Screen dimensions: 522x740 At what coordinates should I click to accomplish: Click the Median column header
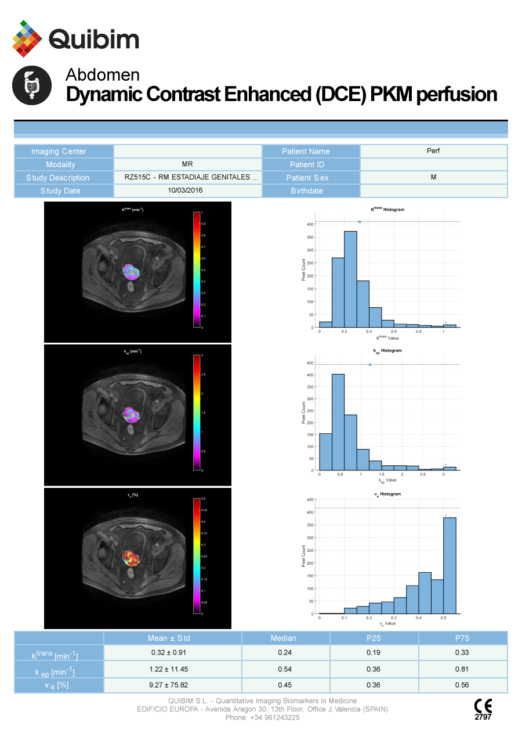pyautogui.click(x=286, y=638)
